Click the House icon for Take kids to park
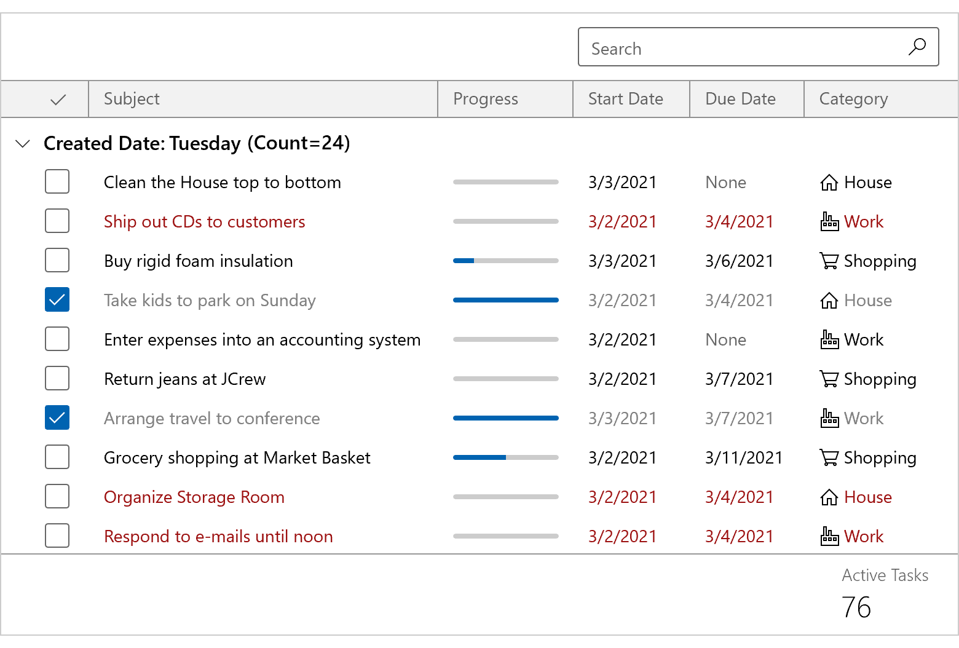Screen dimensions: 959x648 coord(829,300)
